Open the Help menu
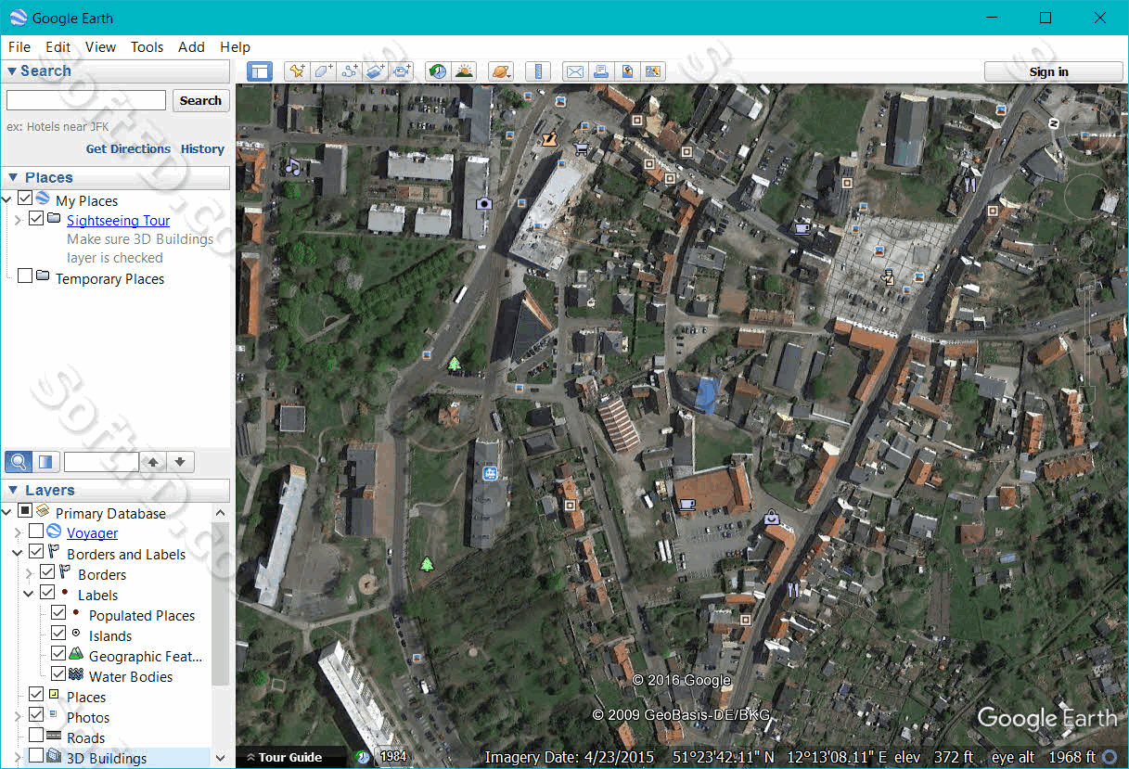The image size is (1129, 769). [235, 47]
